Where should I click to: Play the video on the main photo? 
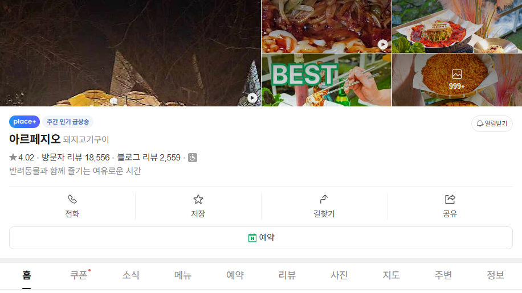252,98
